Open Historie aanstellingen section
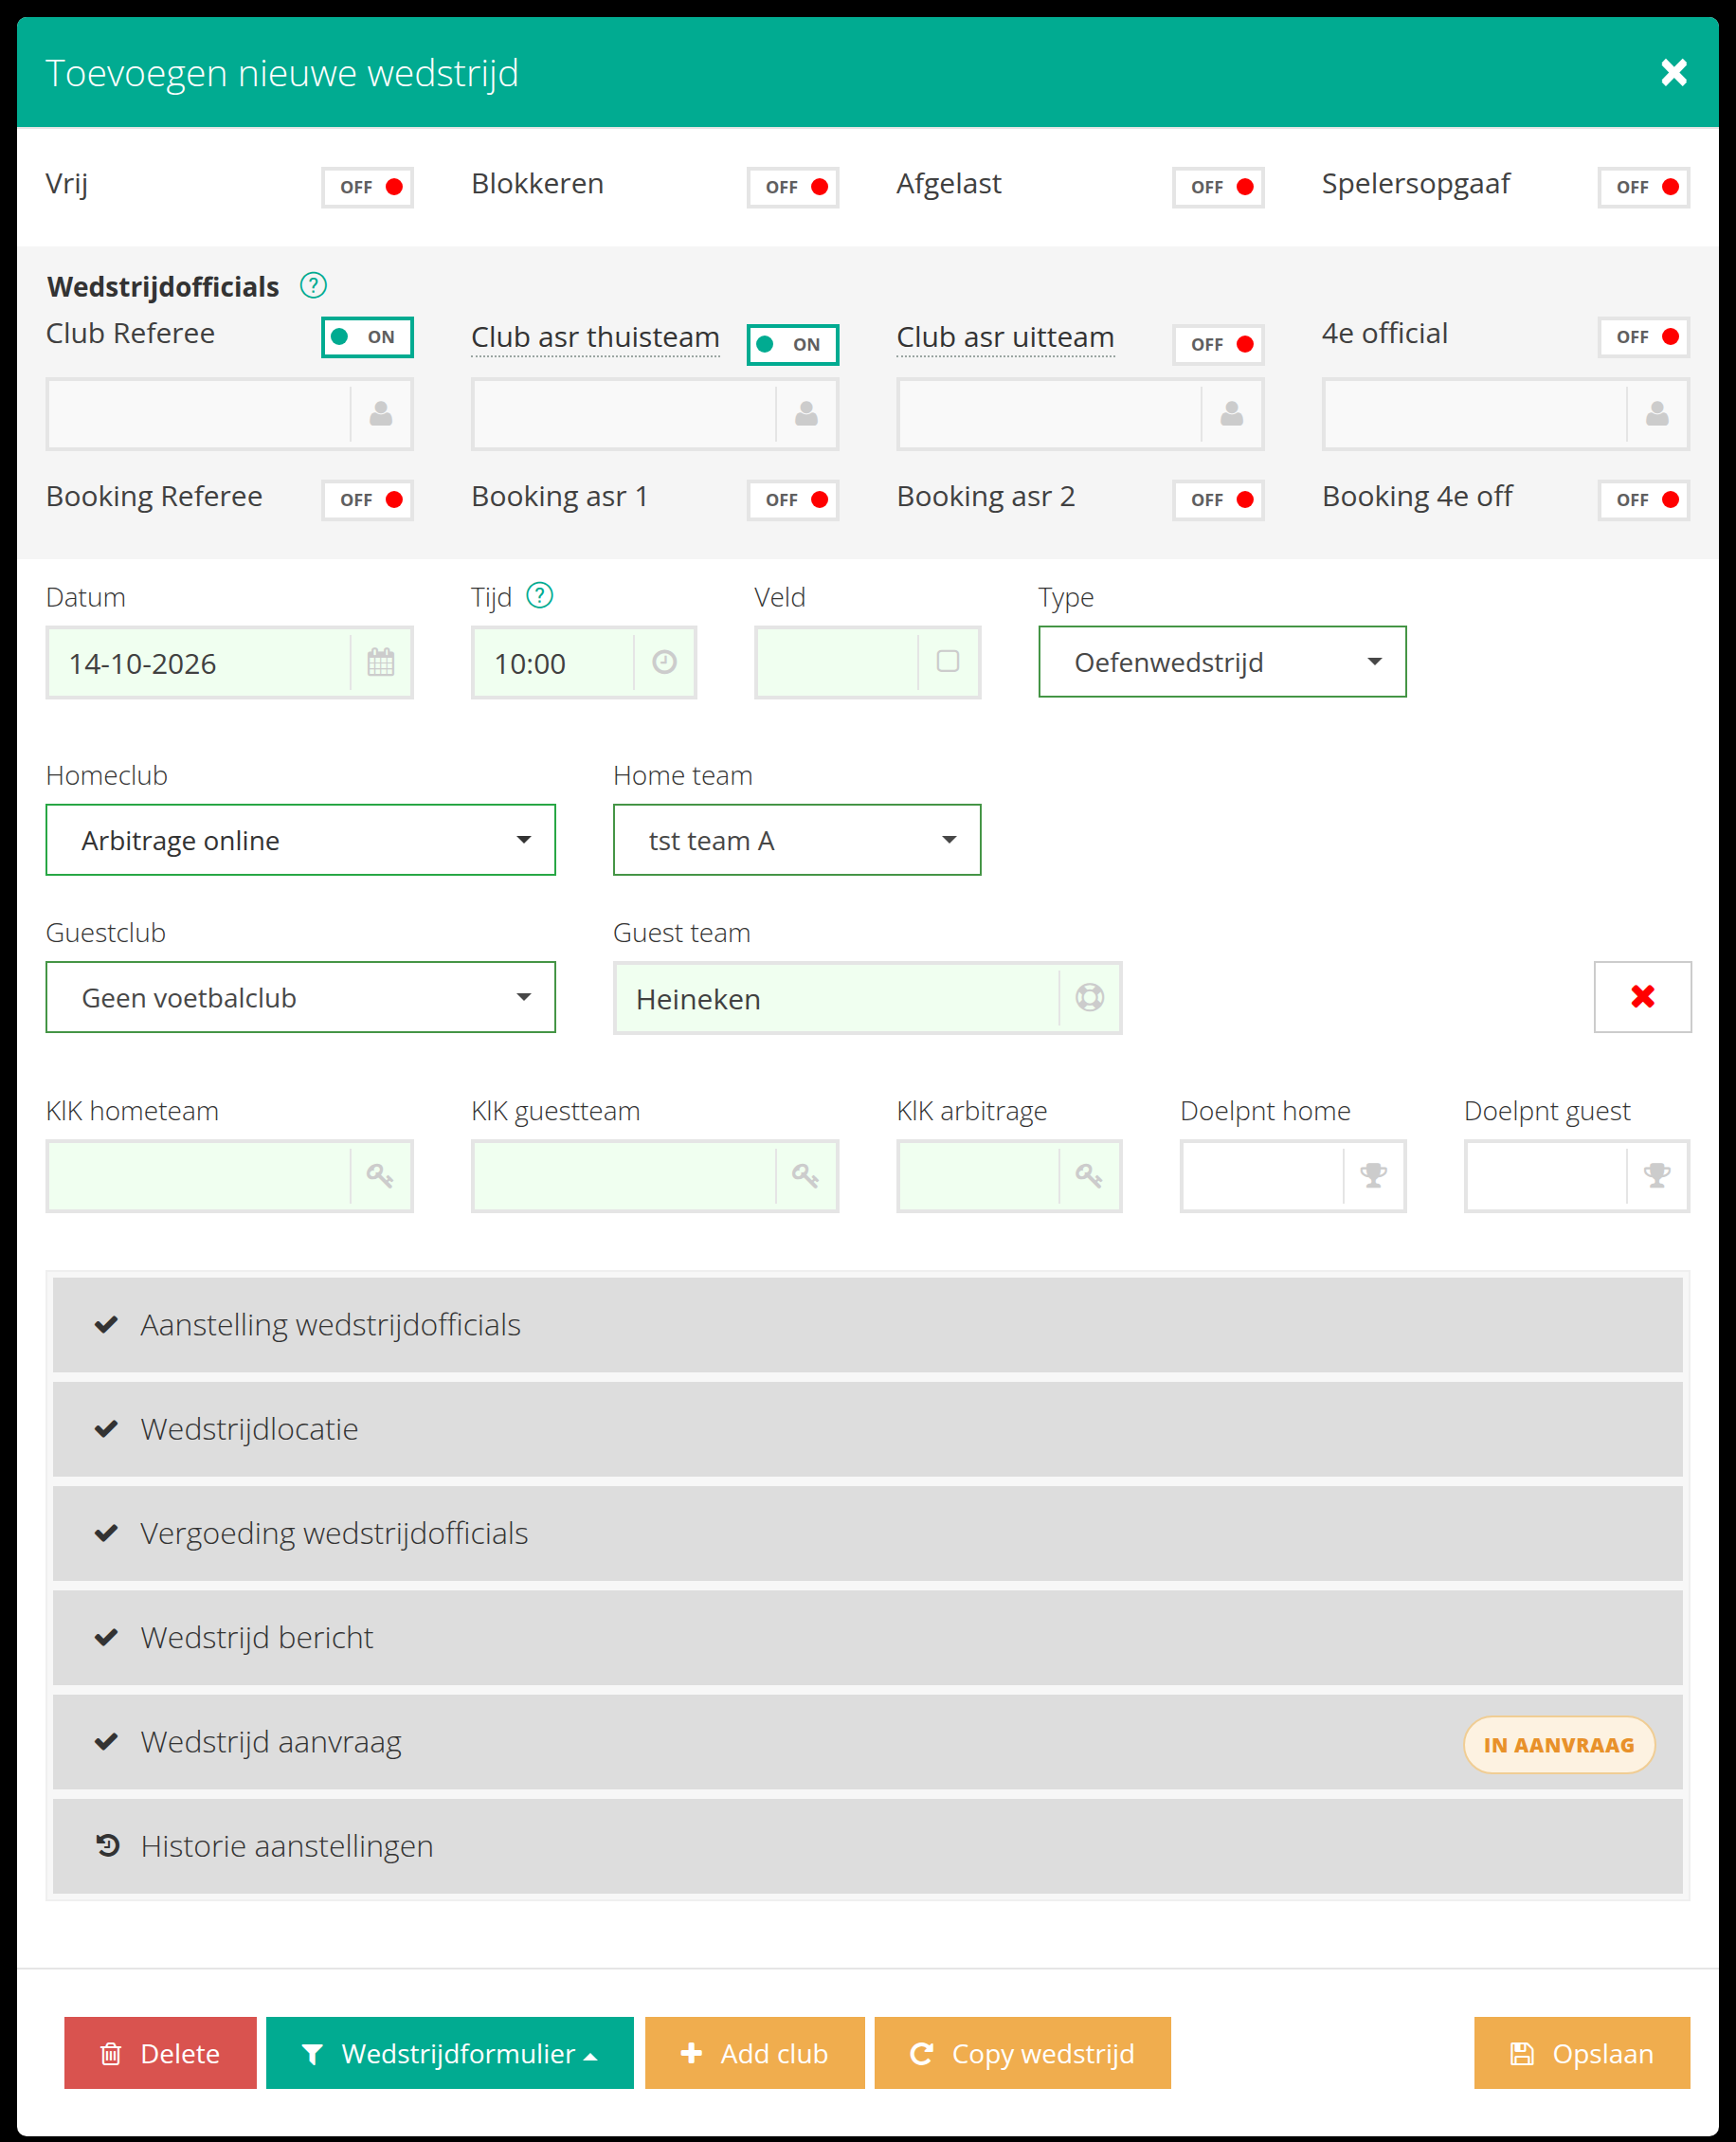Image resolution: width=1736 pixels, height=2142 pixels. click(x=867, y=1846)
